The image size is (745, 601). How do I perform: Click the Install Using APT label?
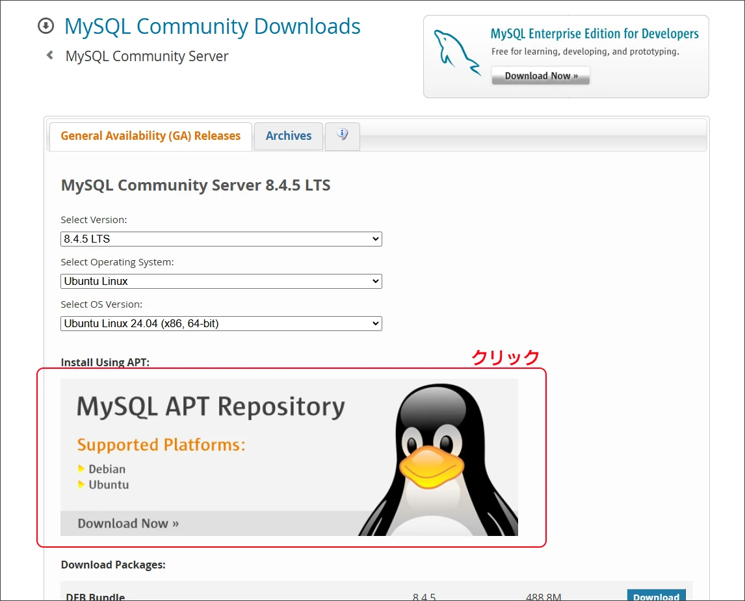click(105, 362)
